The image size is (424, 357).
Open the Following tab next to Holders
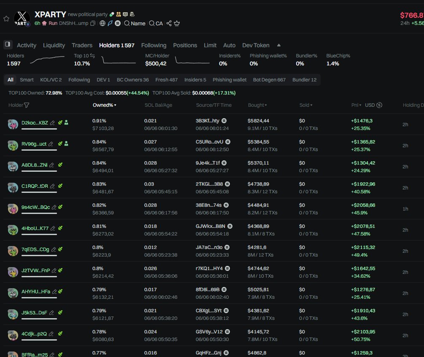154,45
